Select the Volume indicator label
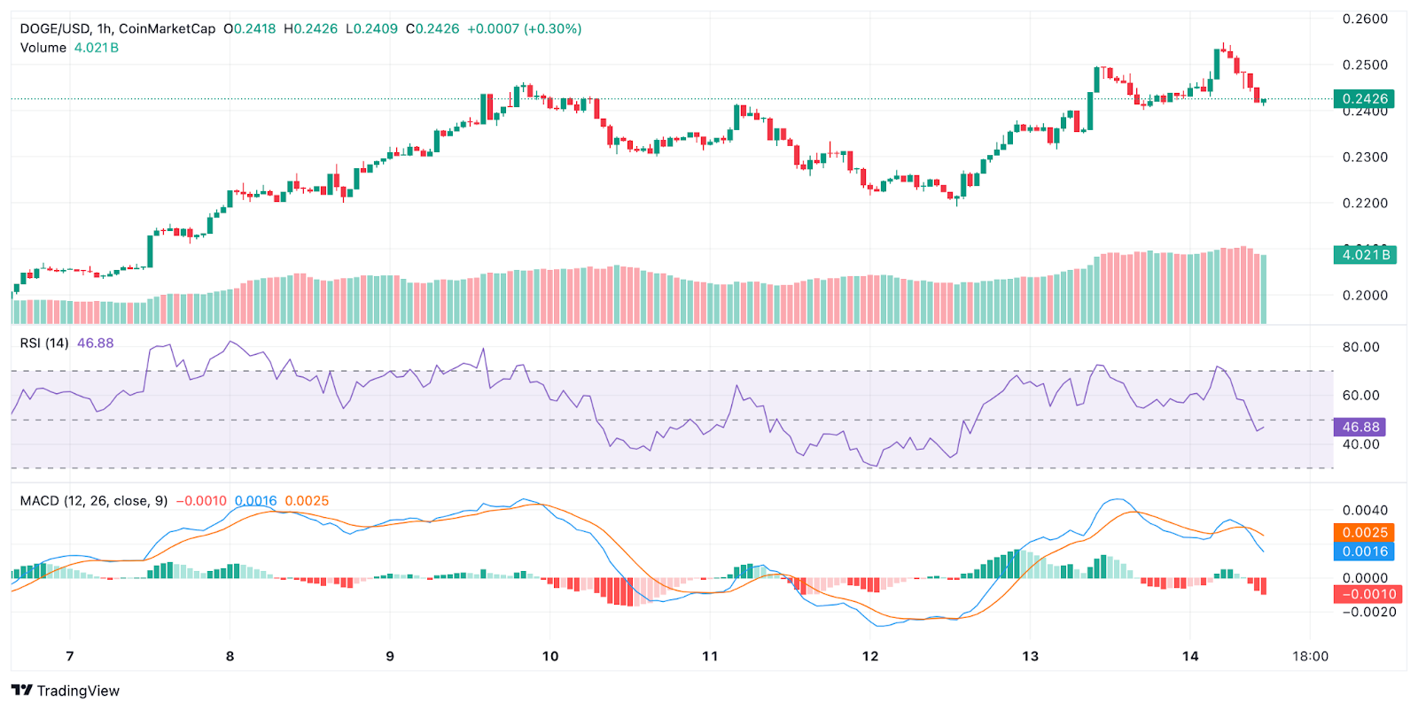This screenshot has width=1418, height=710. coord(43,48)
